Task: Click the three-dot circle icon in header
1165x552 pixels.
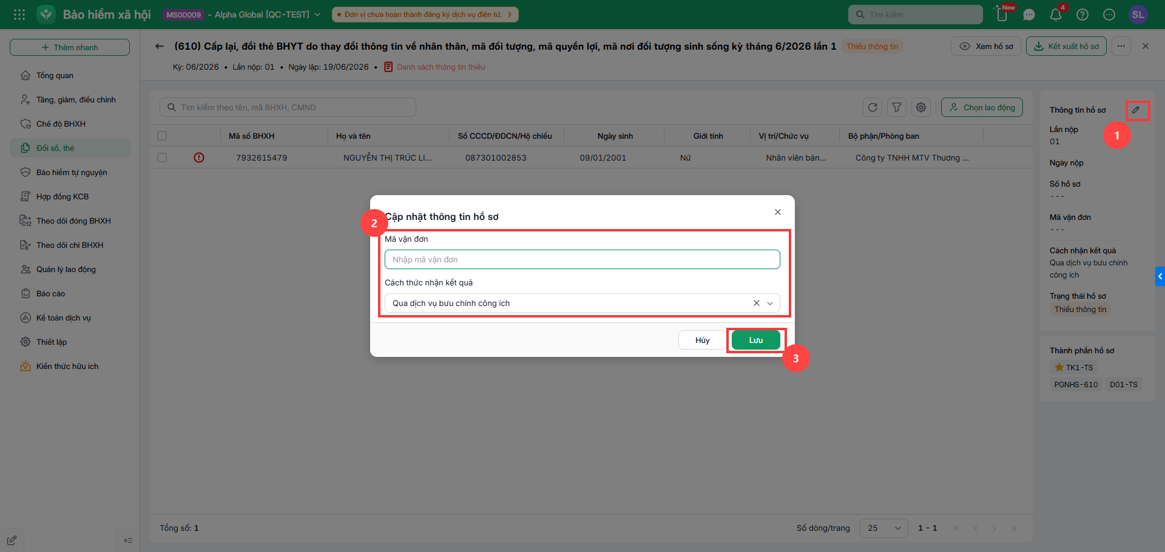Action: pyautogui.click(x=1109, y=15)
